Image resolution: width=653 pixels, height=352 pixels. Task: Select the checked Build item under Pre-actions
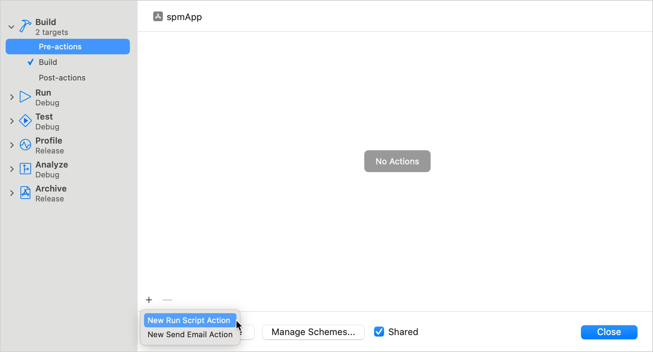click(x=48, y=62)
